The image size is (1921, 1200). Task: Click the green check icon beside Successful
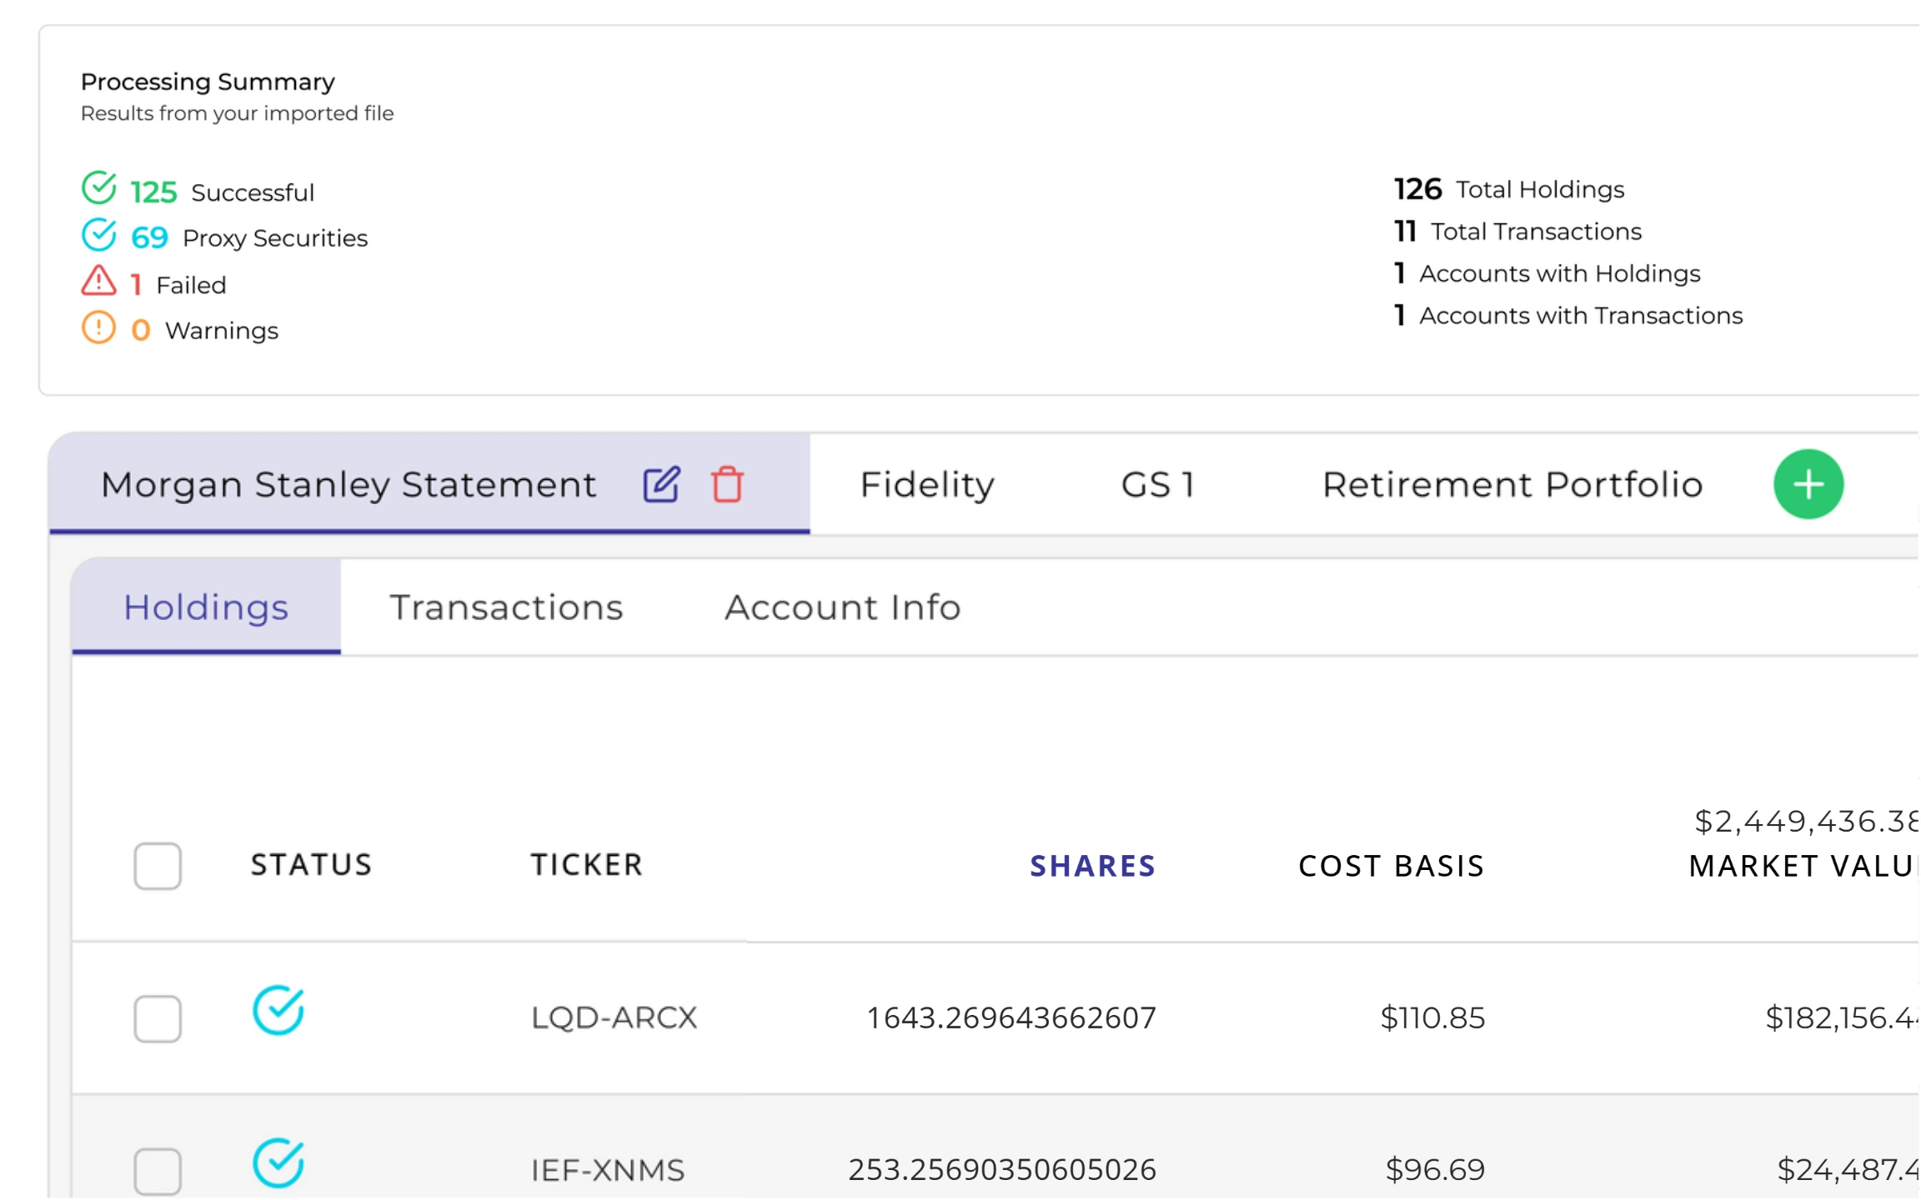99,188
